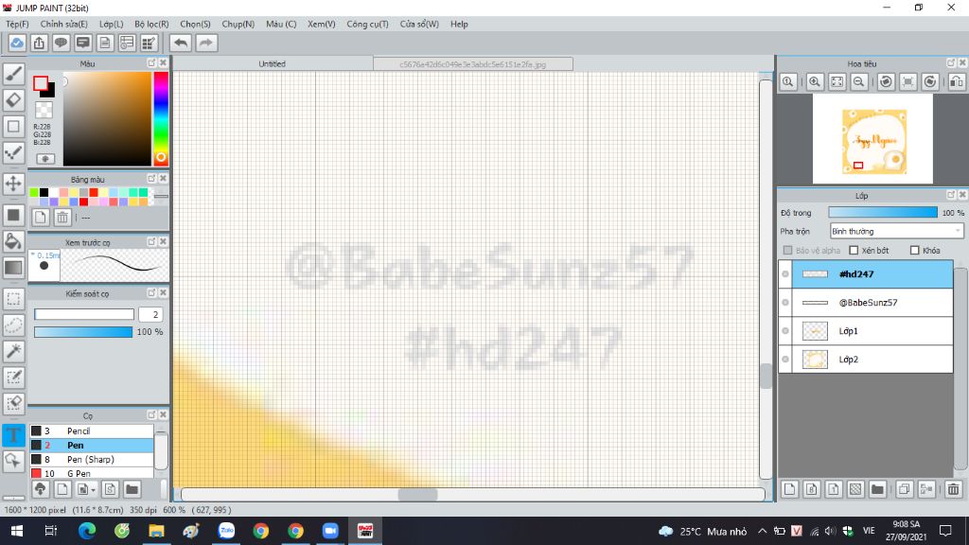Select the Brush tool
Viewport: 969px width, 545px height.
[x=13, y=74]
